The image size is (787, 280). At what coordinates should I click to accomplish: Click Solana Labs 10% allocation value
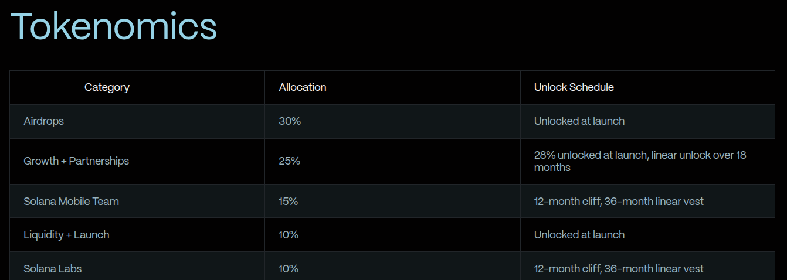(289, 269)
